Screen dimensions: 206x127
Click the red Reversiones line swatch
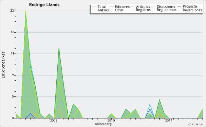coord(179,10)
